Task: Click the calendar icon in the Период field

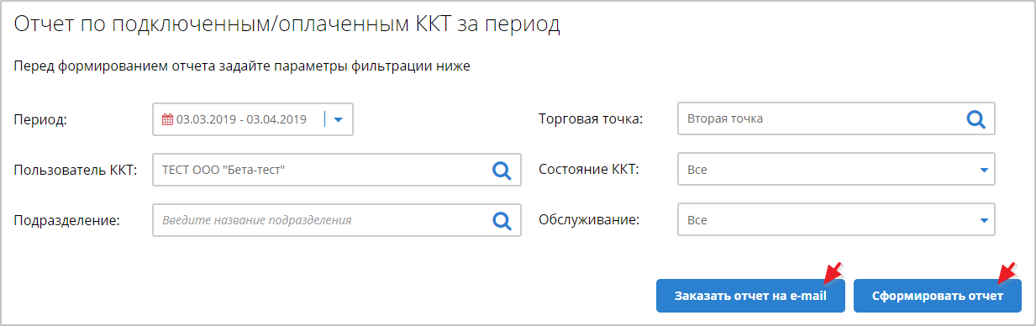Action: click(167, 119)
